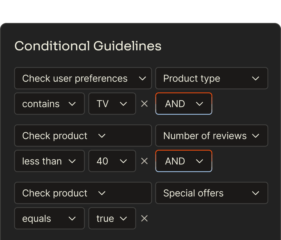
Task: Remove the TV product type condition
Action: click(x=144, y=104)
